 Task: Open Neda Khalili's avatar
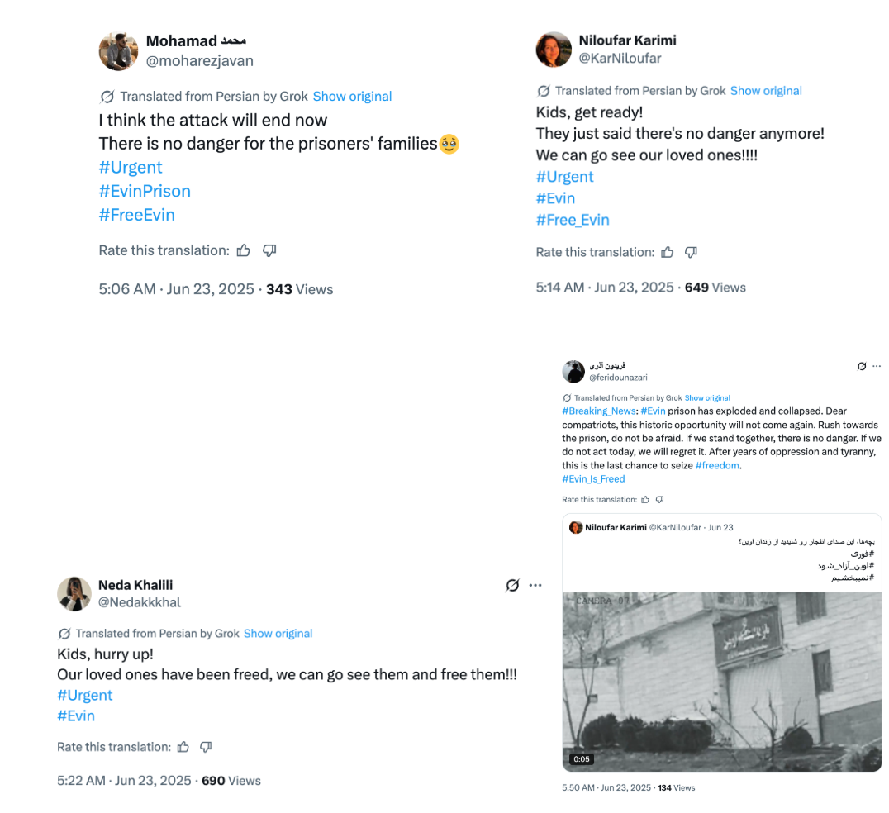point(74,593)
